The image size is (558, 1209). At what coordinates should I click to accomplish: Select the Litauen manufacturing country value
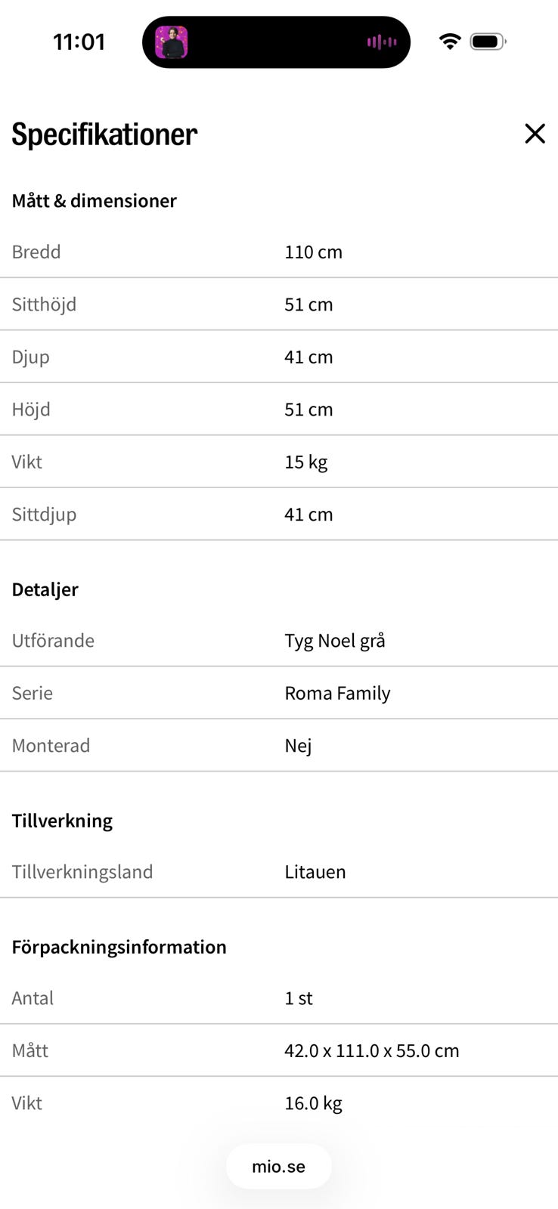(315, 872)
